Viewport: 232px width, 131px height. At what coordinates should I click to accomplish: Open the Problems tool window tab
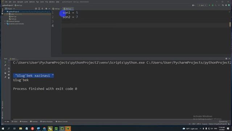(24, 122)
